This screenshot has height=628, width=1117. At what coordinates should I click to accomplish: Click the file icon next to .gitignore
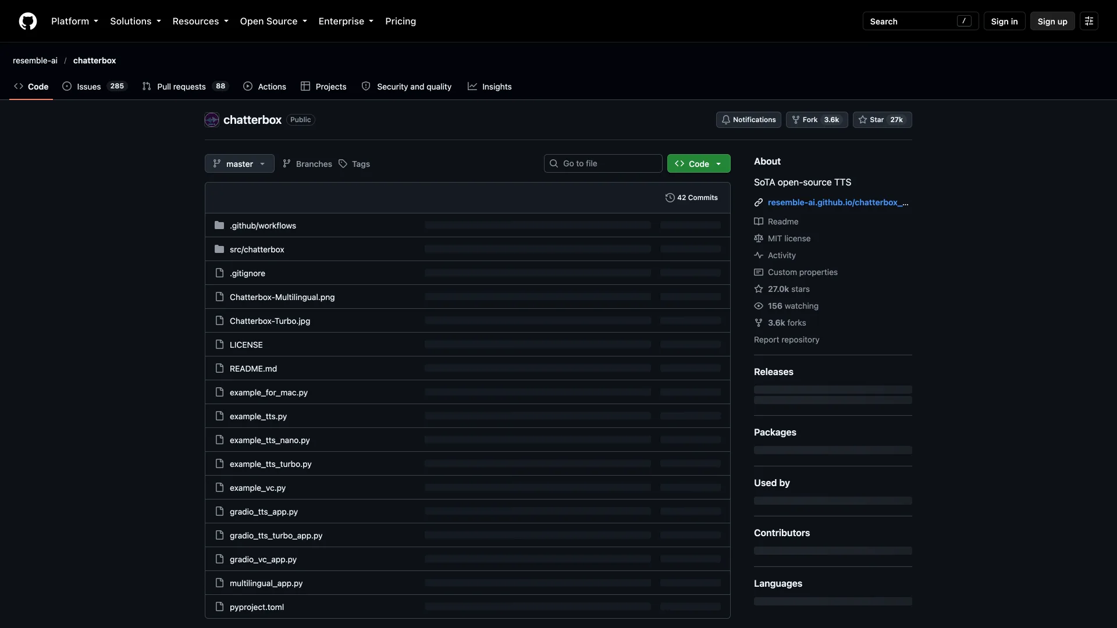[219, 273]
